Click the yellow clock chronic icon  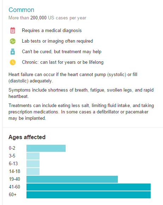coord(13,62)
